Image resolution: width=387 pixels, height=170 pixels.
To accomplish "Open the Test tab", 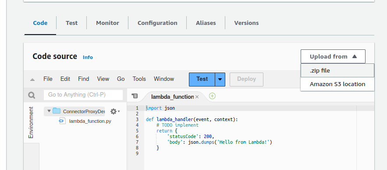I will tap(71, 23).
